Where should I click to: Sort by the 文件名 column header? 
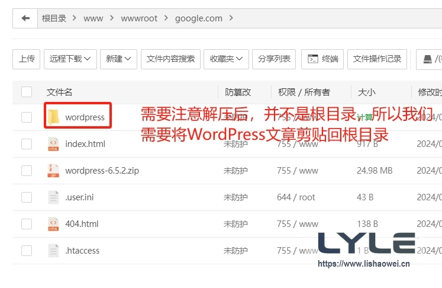coord(59,92)
